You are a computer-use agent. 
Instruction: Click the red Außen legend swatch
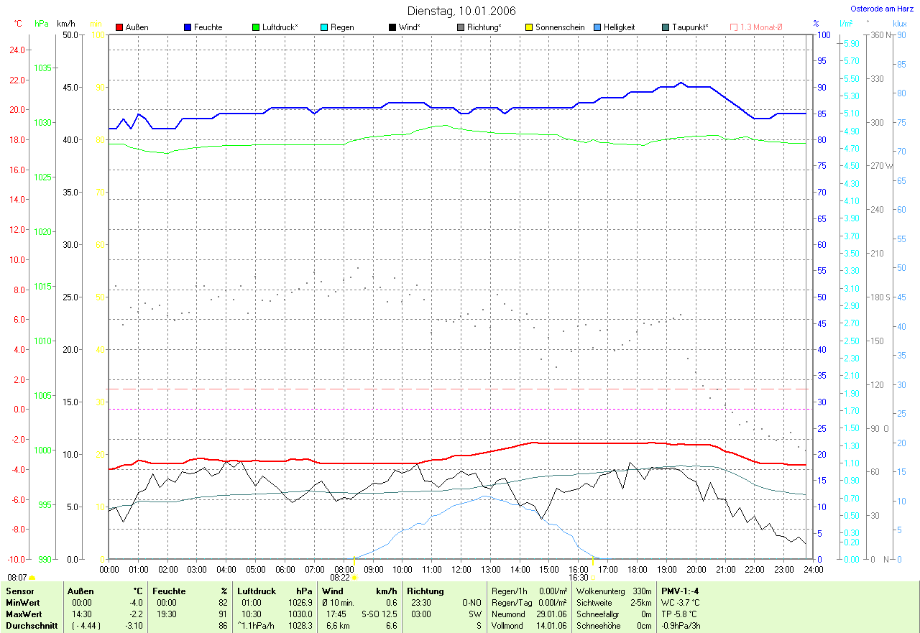119,27
